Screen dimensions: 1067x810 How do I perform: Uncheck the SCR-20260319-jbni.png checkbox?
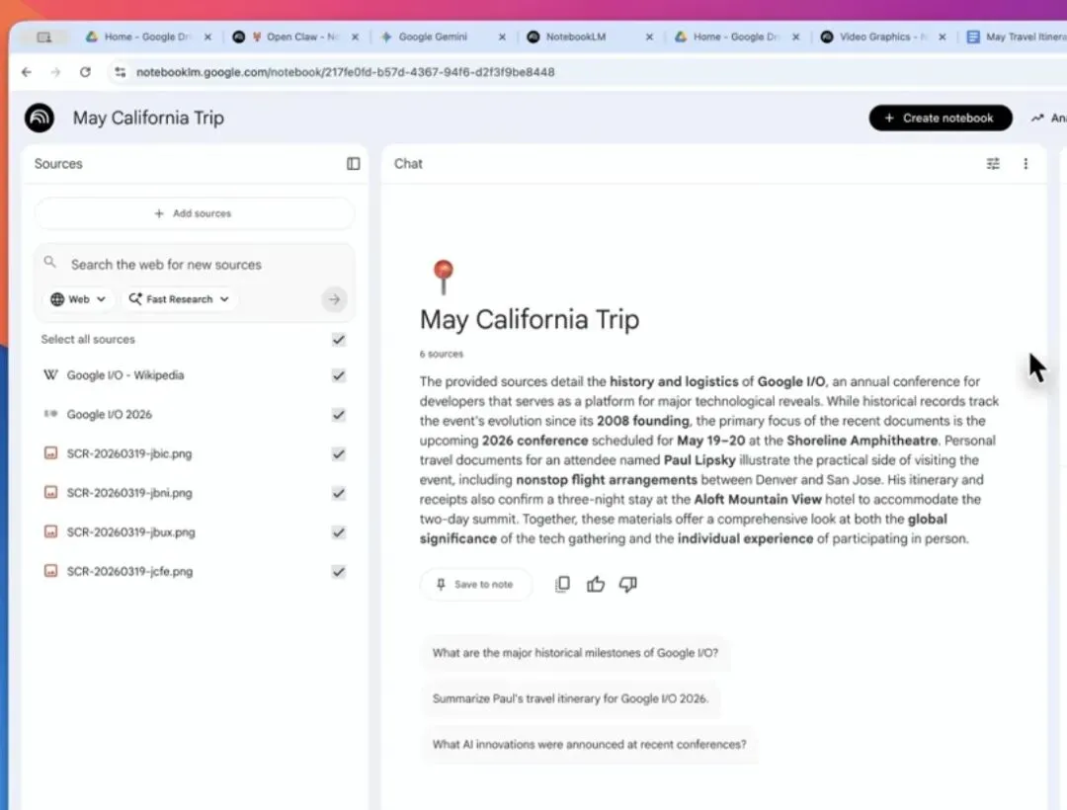(x=338, y=493)
